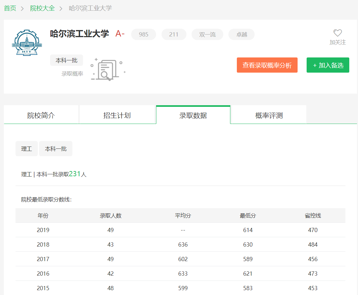Viewport: 358px width, 295px height.
Task: Click the 双一流 tag
Action: [207, 35]
